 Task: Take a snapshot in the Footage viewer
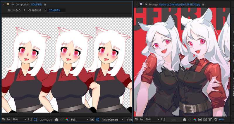tap(185, 120)
